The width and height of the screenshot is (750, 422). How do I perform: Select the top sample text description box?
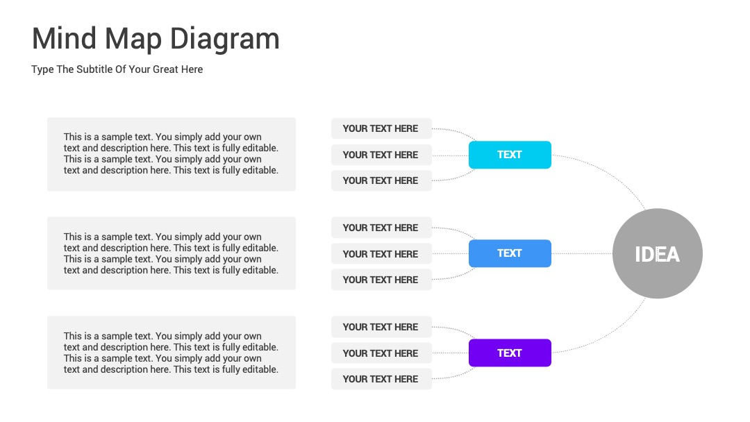click(172, 154)
